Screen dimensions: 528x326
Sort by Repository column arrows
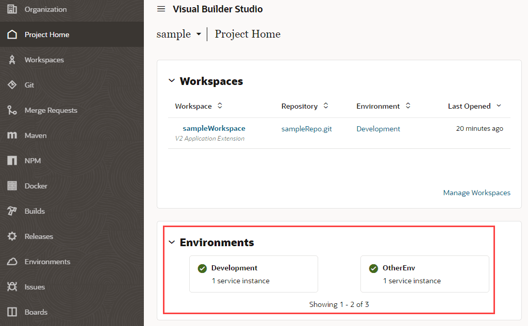coord(326,106)
